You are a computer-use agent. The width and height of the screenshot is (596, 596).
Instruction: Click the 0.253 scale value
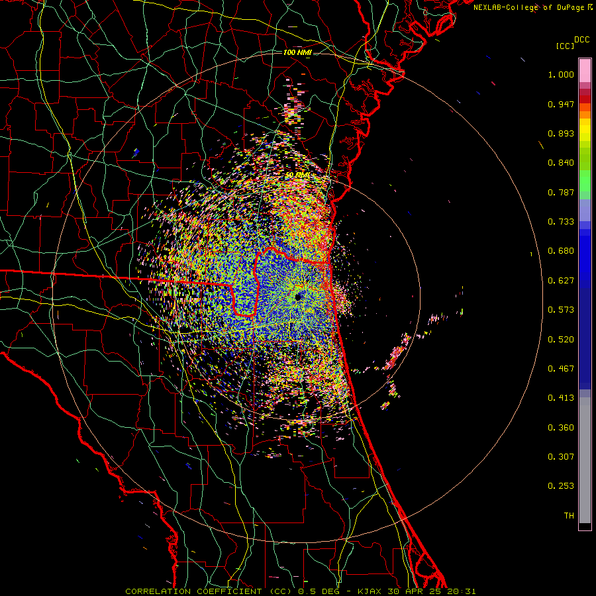pos(561,486)
